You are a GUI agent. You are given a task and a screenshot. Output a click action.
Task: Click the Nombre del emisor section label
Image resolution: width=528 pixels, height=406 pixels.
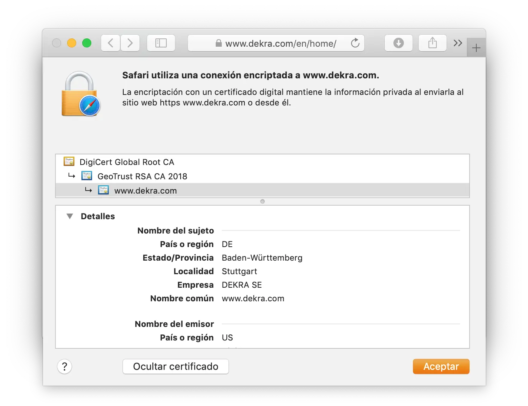click(x=174, y=324)
